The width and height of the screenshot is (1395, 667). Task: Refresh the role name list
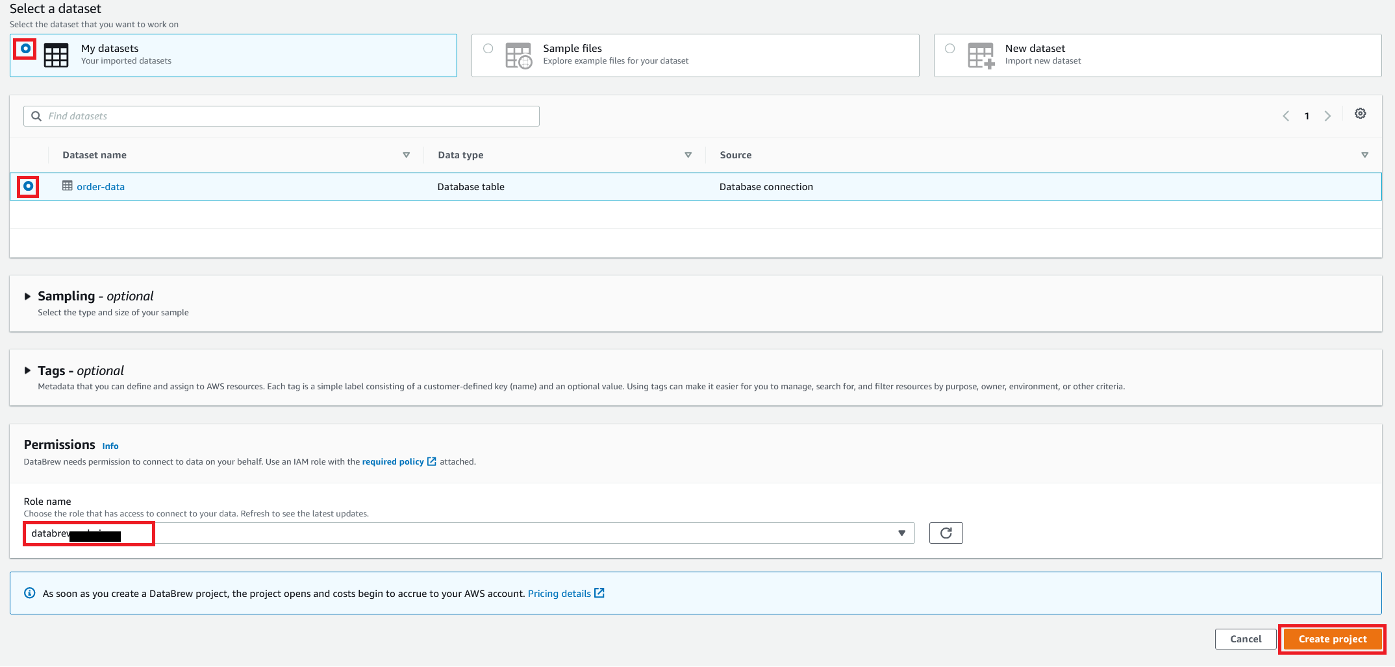pyautogui.click(x=946, y=533)
